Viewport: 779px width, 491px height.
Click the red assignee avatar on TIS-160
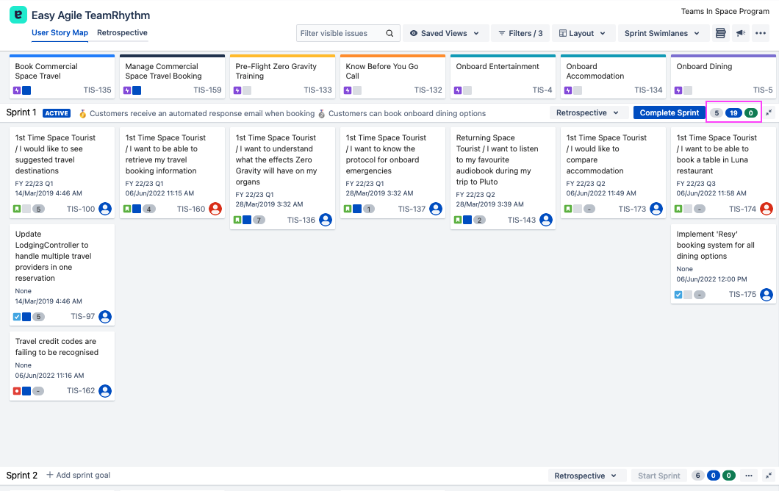(215, 209)
